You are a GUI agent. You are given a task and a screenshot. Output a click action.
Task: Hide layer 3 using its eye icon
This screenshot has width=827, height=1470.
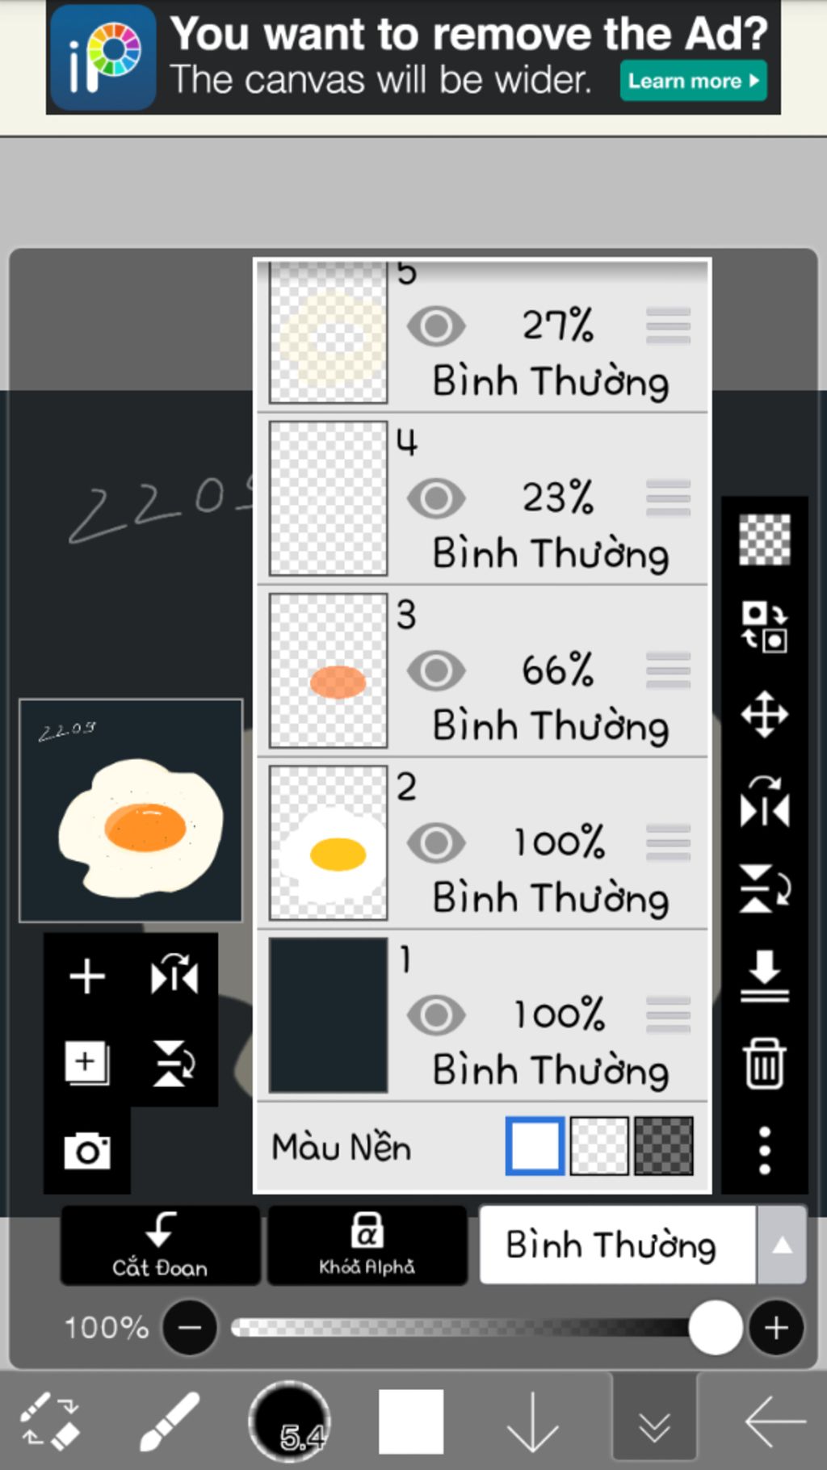click(x=436, y=670)
